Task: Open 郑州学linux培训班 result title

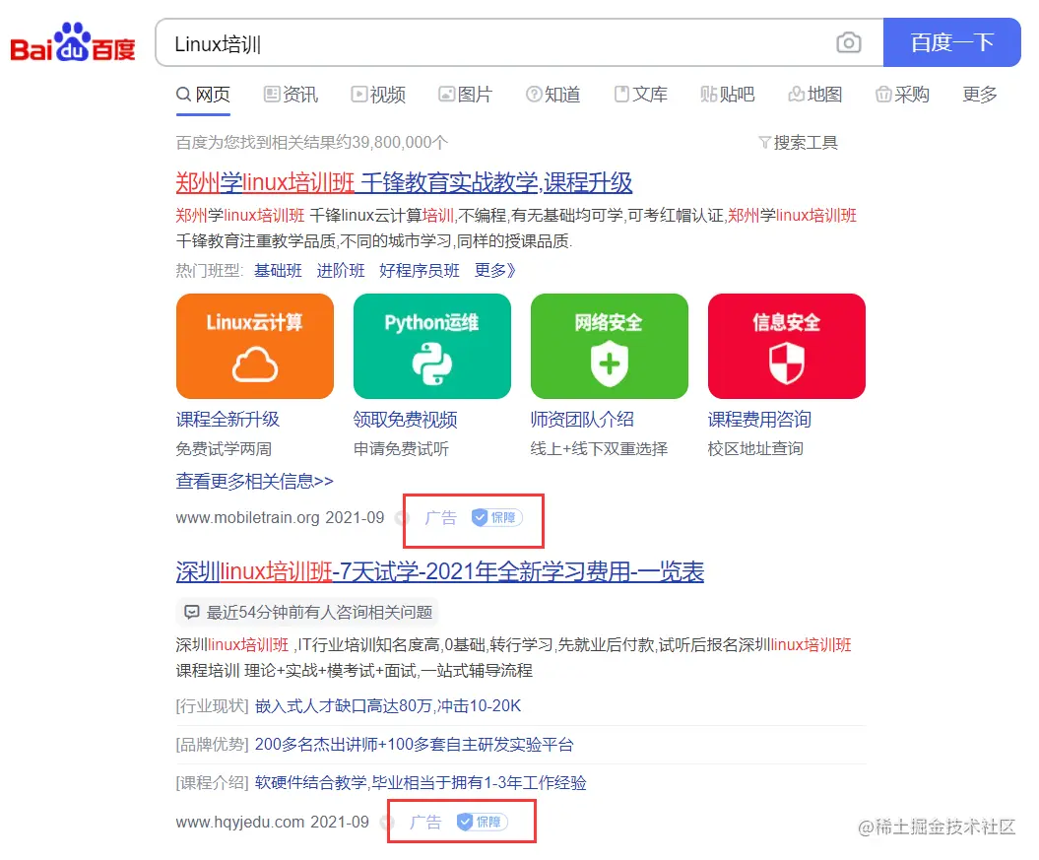Action: [x=404, y=182]
